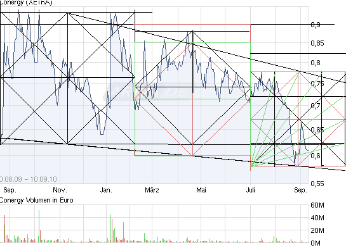Select the 'Nov.' month axis label
Image resolution: width=346 pixels, height=250 pixels.
[x=60, y=190]
